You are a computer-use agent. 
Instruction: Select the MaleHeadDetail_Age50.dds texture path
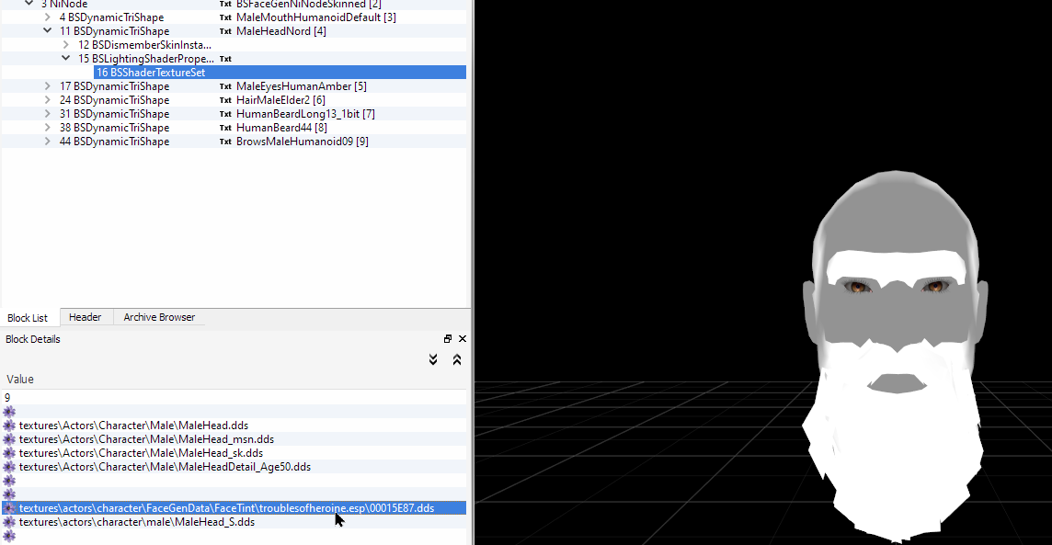[165, 467]
